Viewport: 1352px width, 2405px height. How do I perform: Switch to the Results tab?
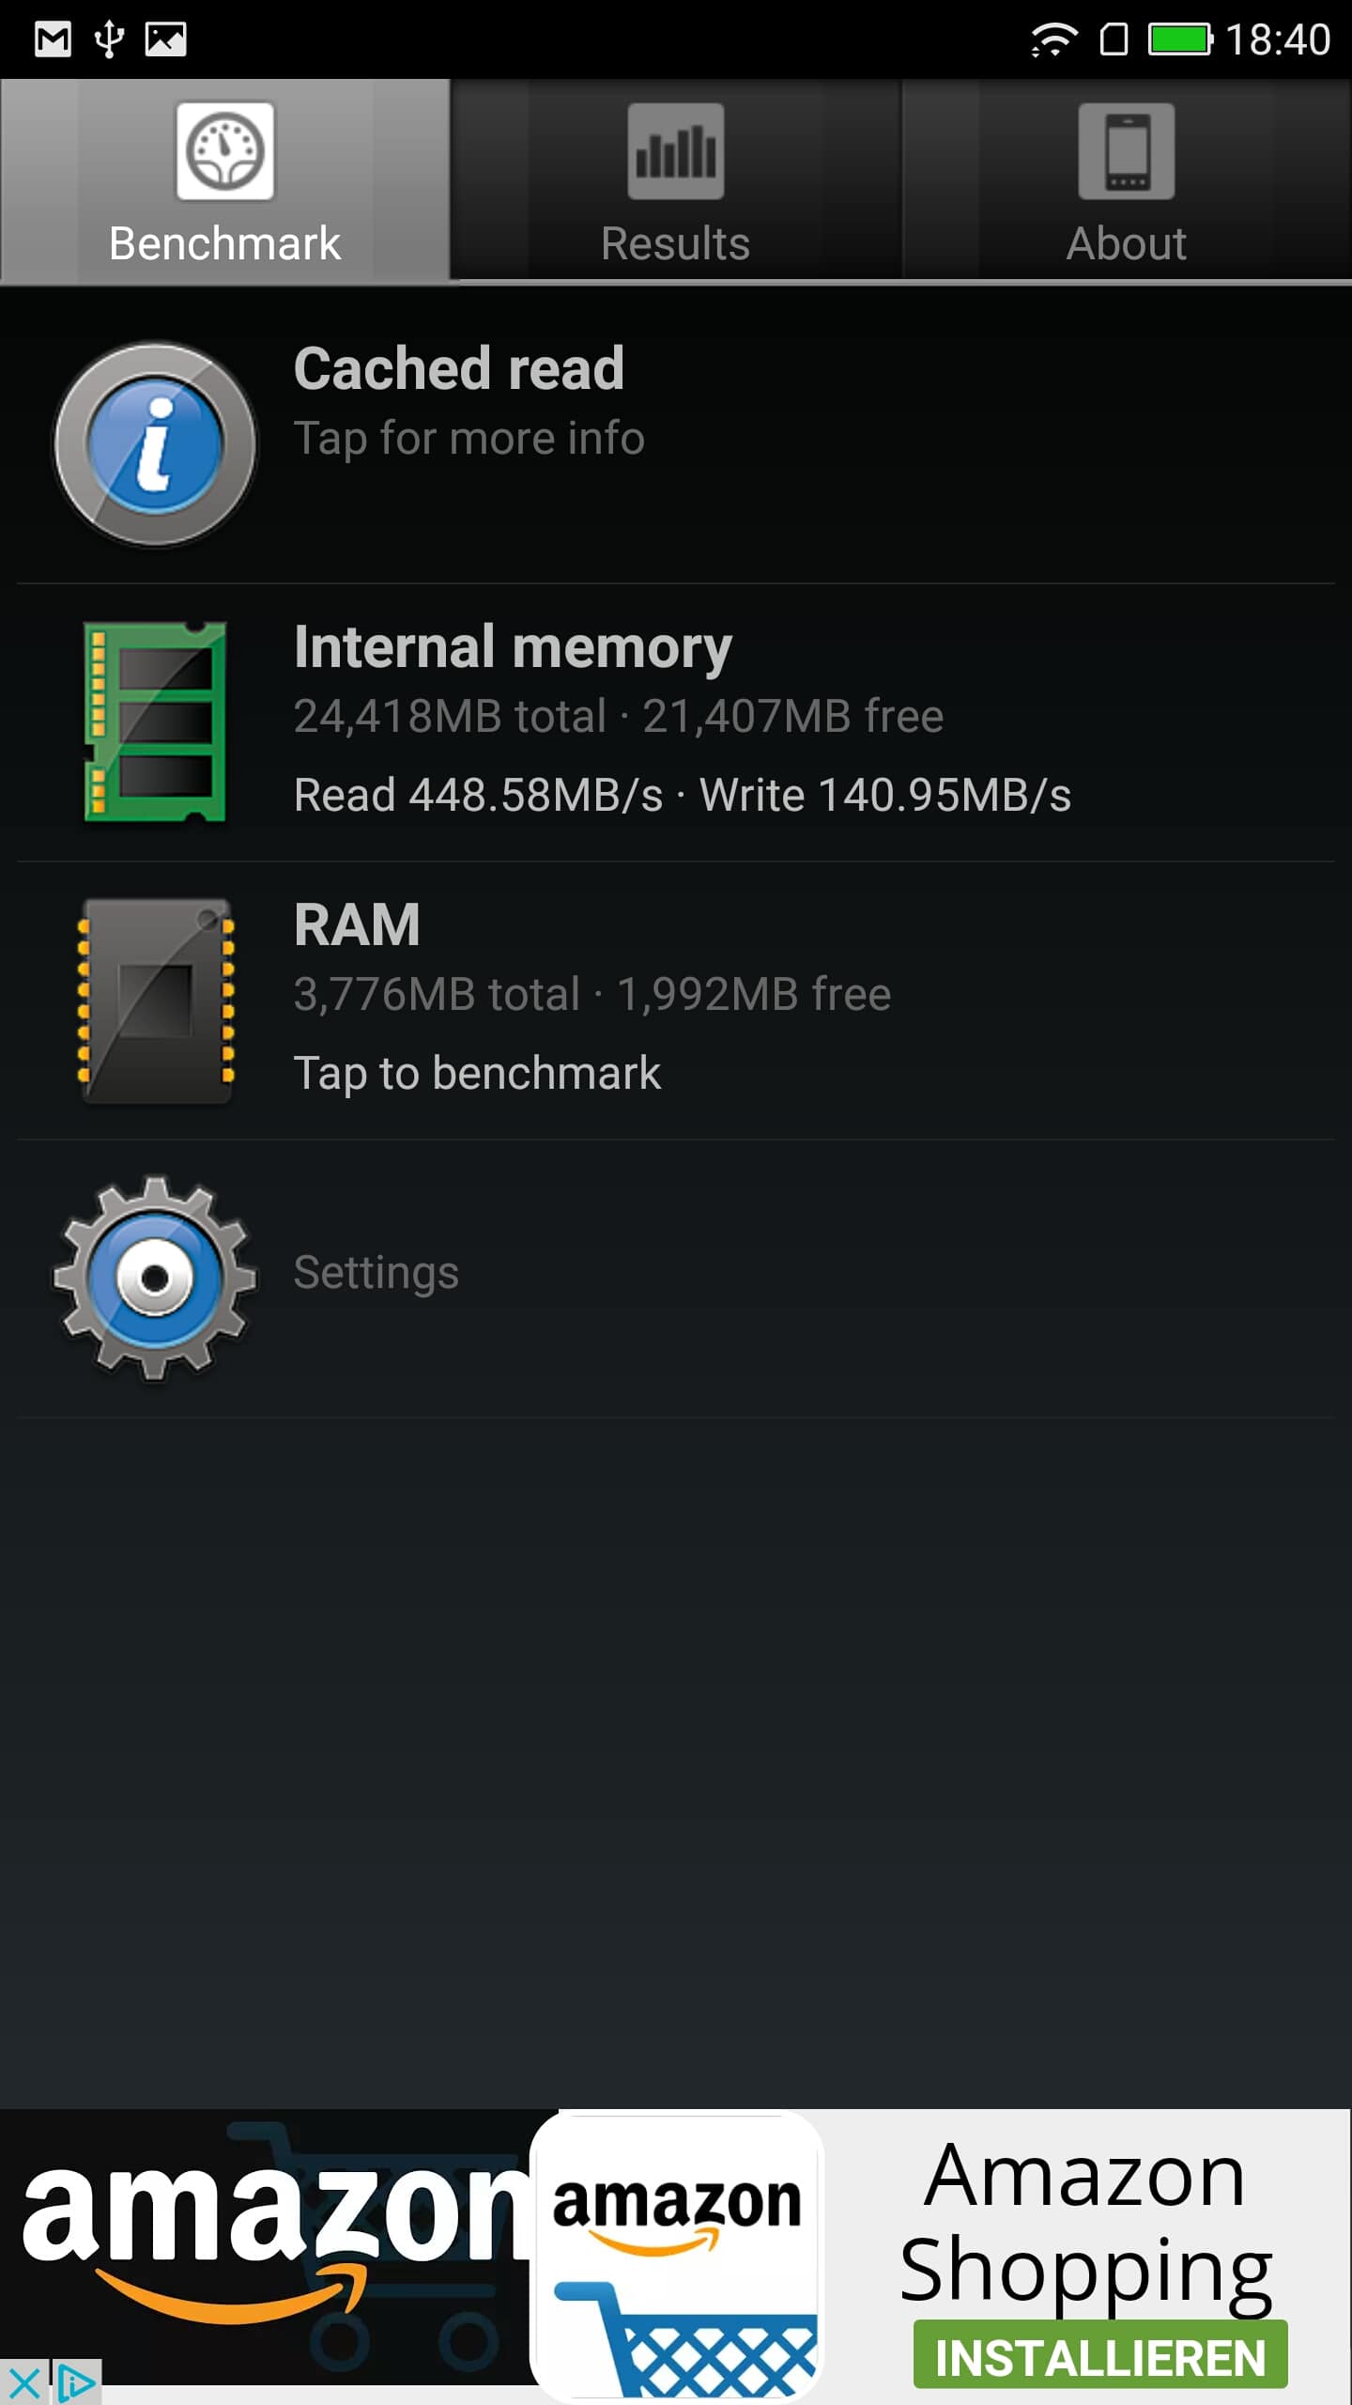(676, 181)
